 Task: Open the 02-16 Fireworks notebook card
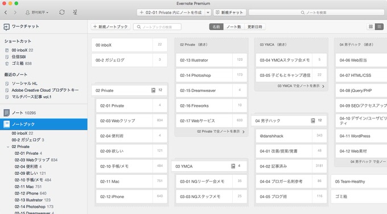212,106
